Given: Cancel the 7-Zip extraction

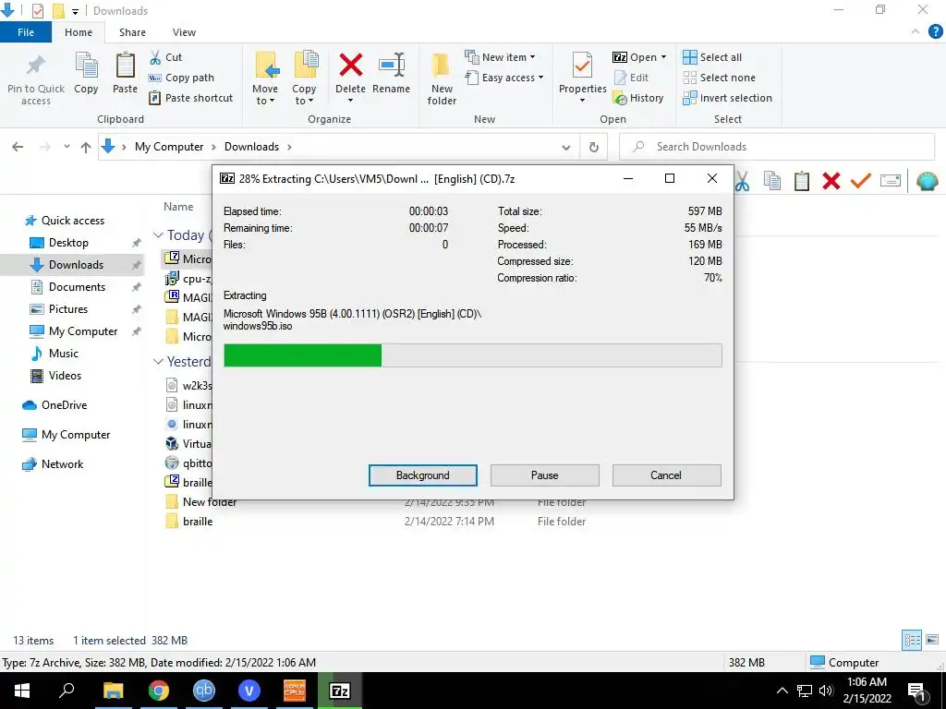Looking at the screenshot, I should [666, 475].
